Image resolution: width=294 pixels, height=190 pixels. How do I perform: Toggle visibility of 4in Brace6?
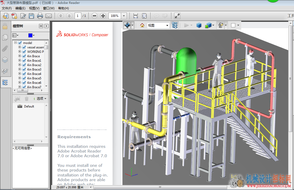point(24,83)
